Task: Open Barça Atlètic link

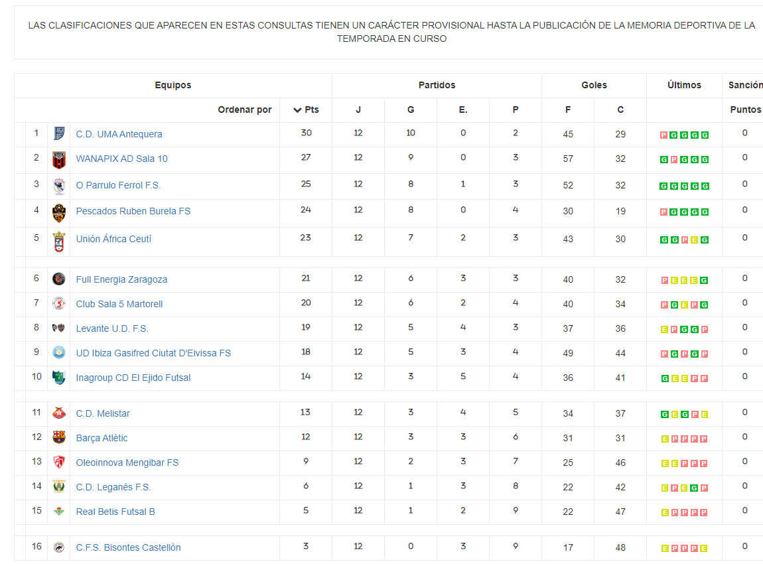Action: click(x=102, y=438)
